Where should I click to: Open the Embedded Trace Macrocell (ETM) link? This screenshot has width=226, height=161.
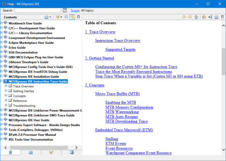point(124,130)
